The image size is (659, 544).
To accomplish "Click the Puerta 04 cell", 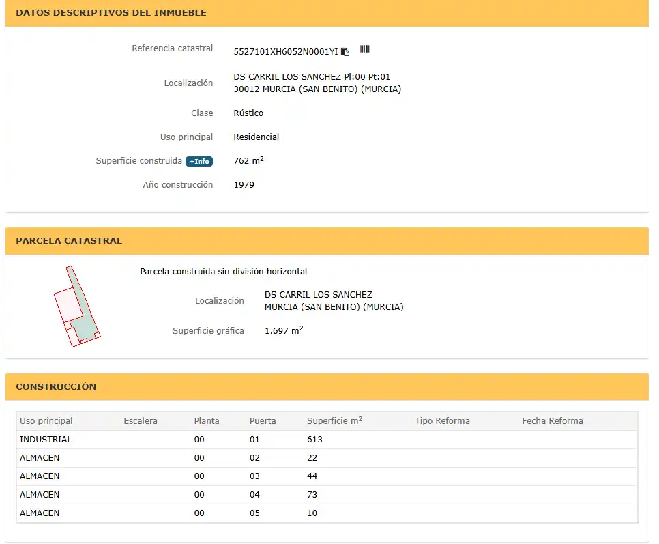I will point(254,495).
